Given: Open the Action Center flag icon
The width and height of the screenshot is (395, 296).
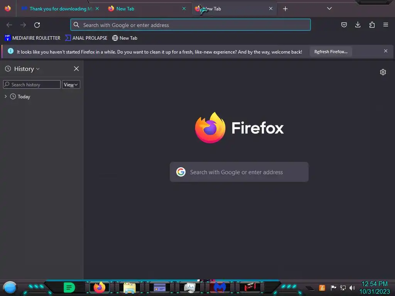Looking at the screenshot, I should pos(333,288).
